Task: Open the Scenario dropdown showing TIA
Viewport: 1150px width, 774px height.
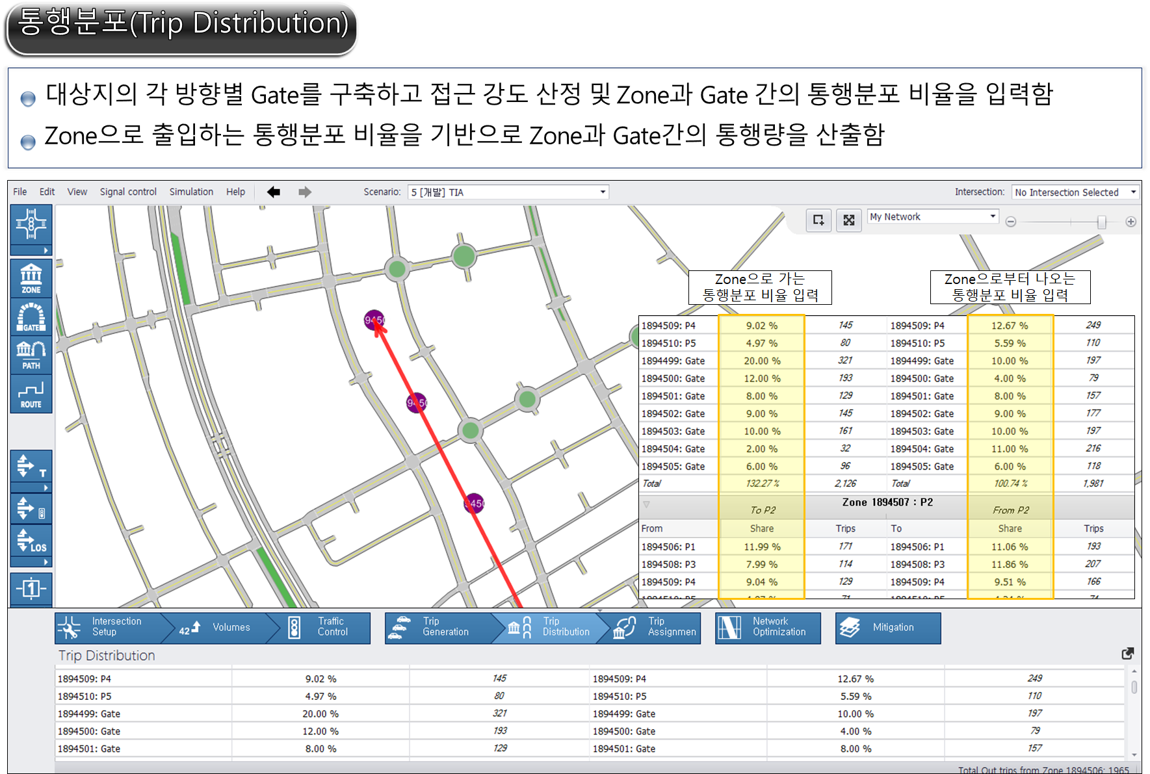Action: coord(508,192)
